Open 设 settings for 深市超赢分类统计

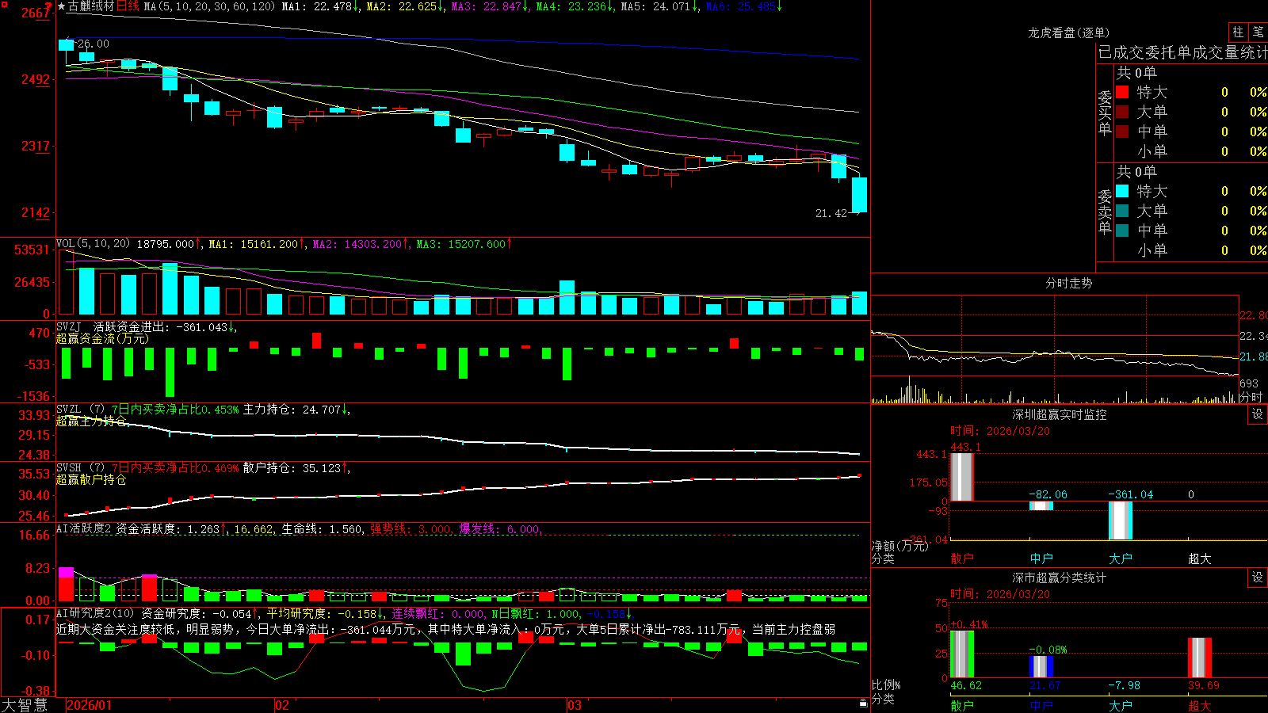[x=1258, y=578]
